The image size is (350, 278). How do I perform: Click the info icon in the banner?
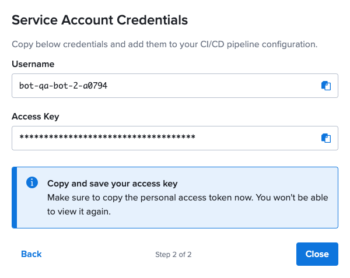coord(33,182)
